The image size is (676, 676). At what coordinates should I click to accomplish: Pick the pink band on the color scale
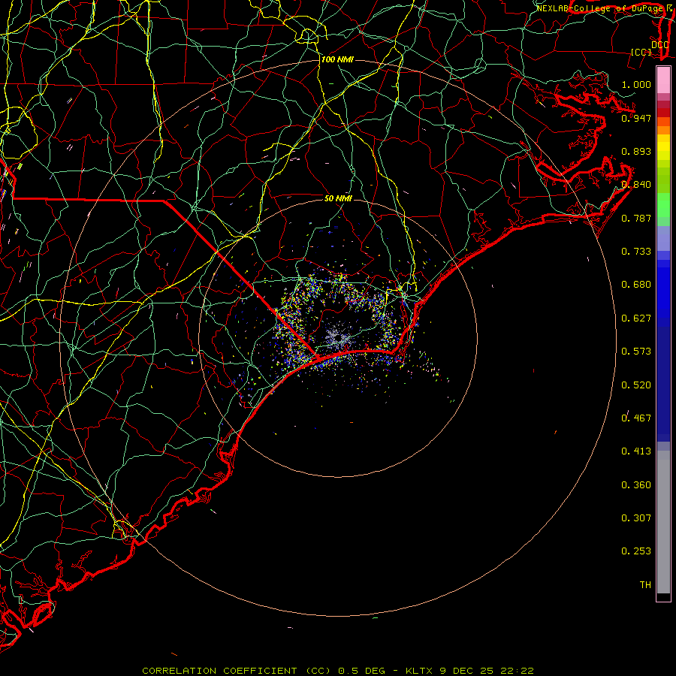click(x=663, y=80)
